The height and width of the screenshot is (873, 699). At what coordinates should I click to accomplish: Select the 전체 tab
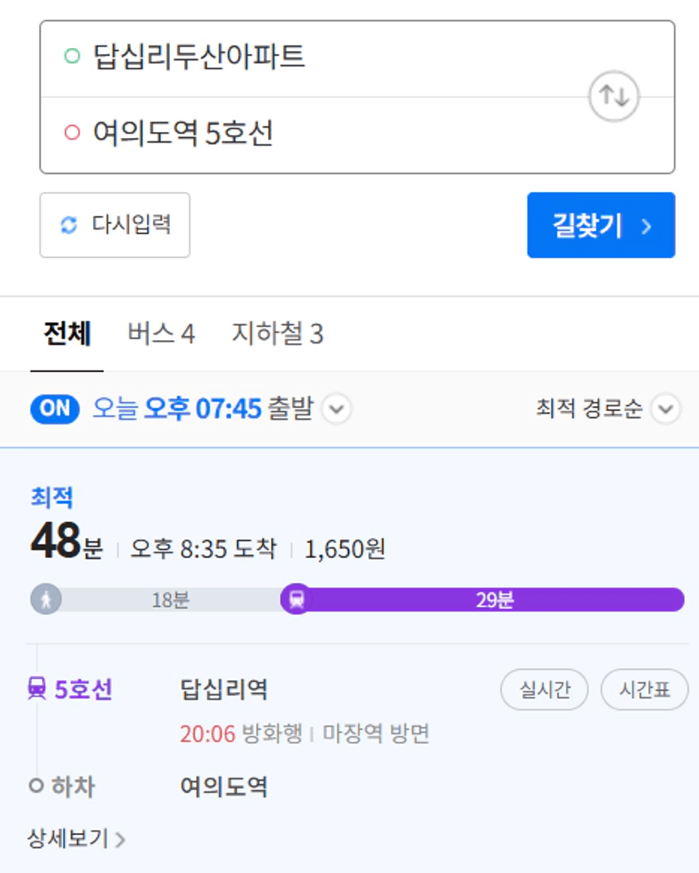coord(68,333)
